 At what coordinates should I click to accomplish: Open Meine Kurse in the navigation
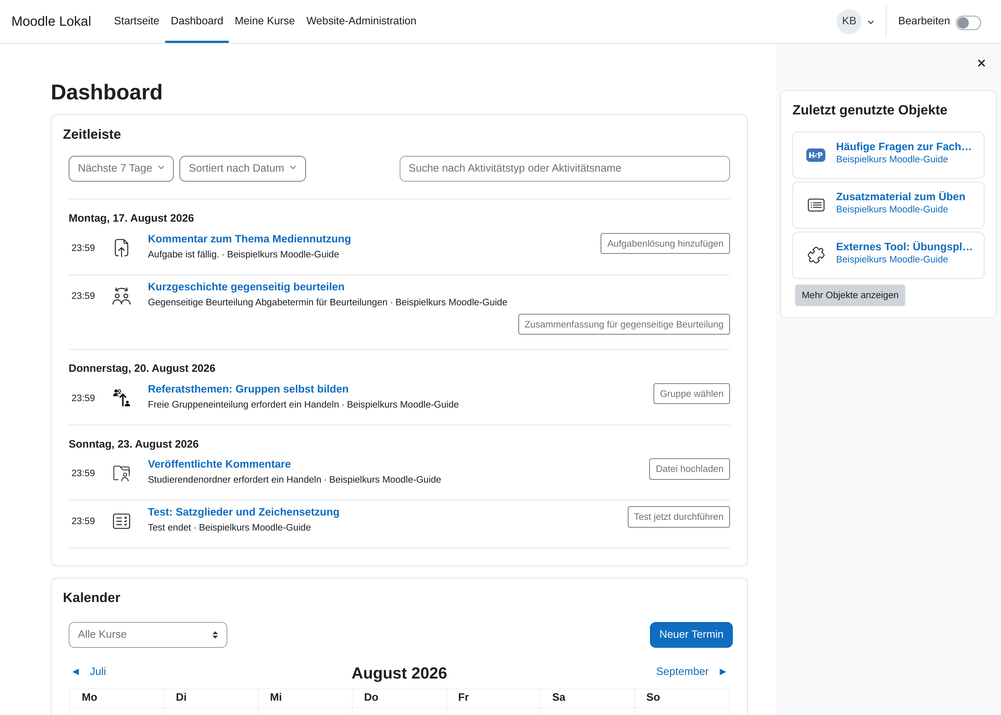pos(265,21)
